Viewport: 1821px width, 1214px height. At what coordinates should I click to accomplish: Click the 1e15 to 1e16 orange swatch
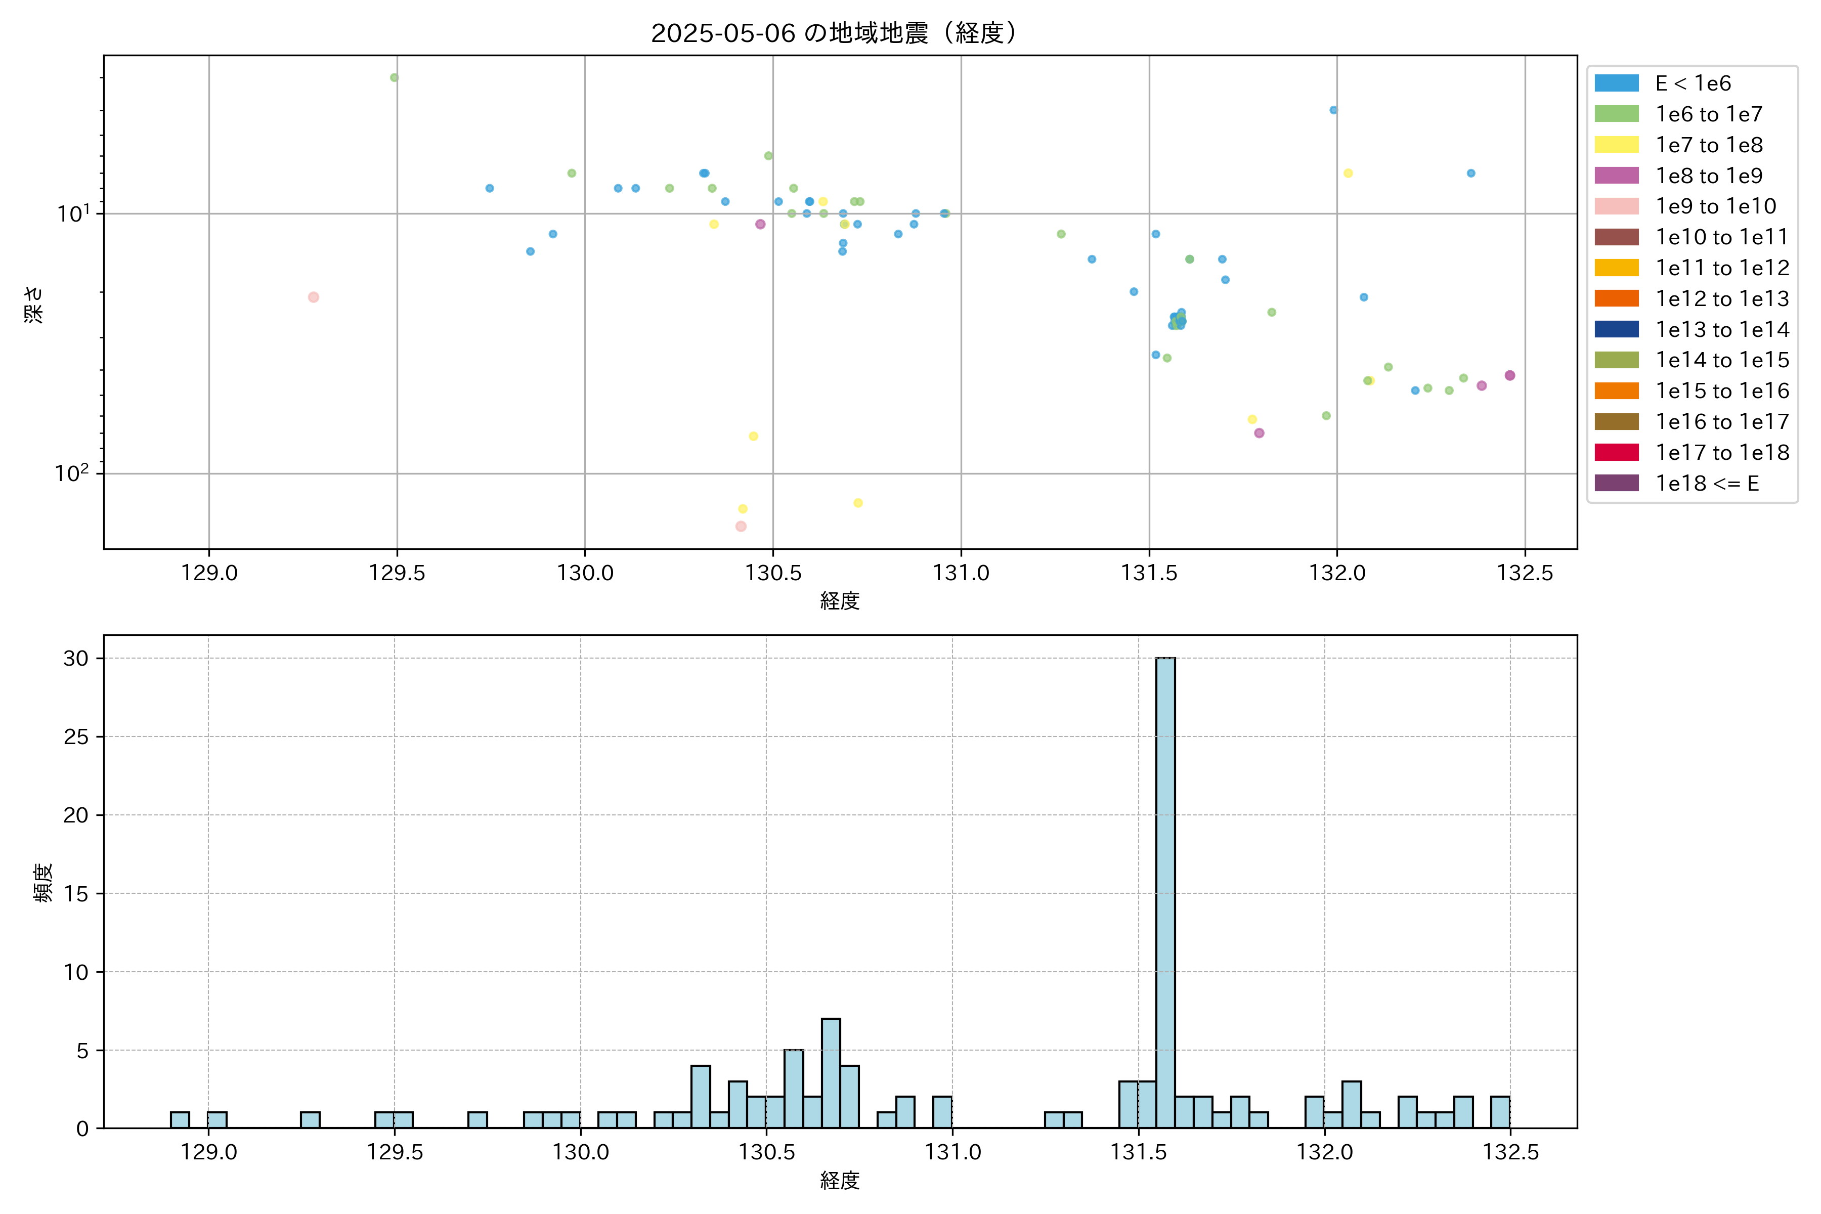1616,391
